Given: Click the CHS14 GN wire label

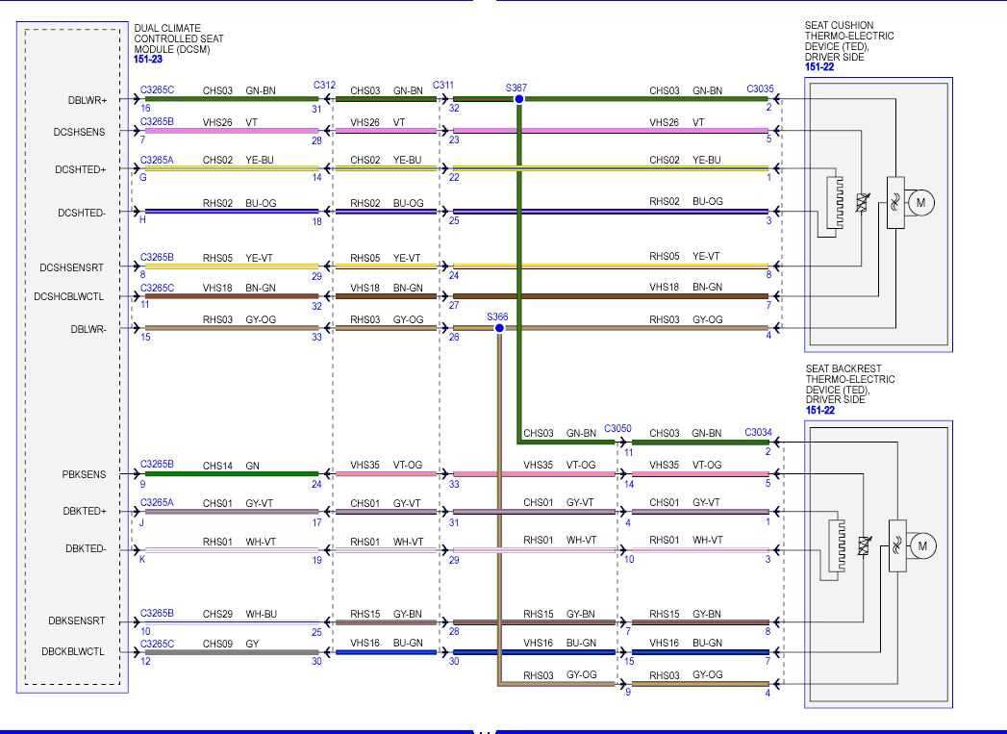Looking at the screenshot, I should pos(231,466).
